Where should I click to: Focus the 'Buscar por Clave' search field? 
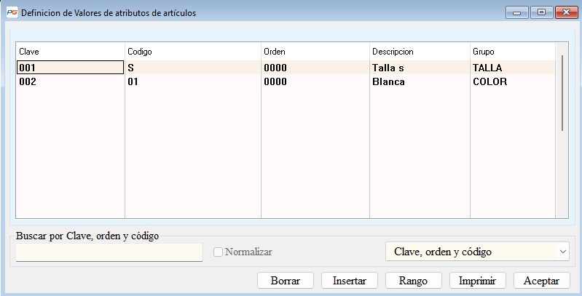pos(109,252)
